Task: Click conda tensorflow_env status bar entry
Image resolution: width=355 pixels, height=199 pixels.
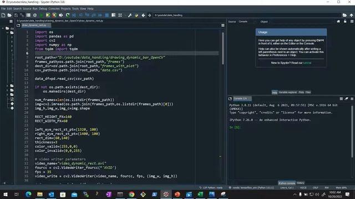Action: [x=251, y=188]
